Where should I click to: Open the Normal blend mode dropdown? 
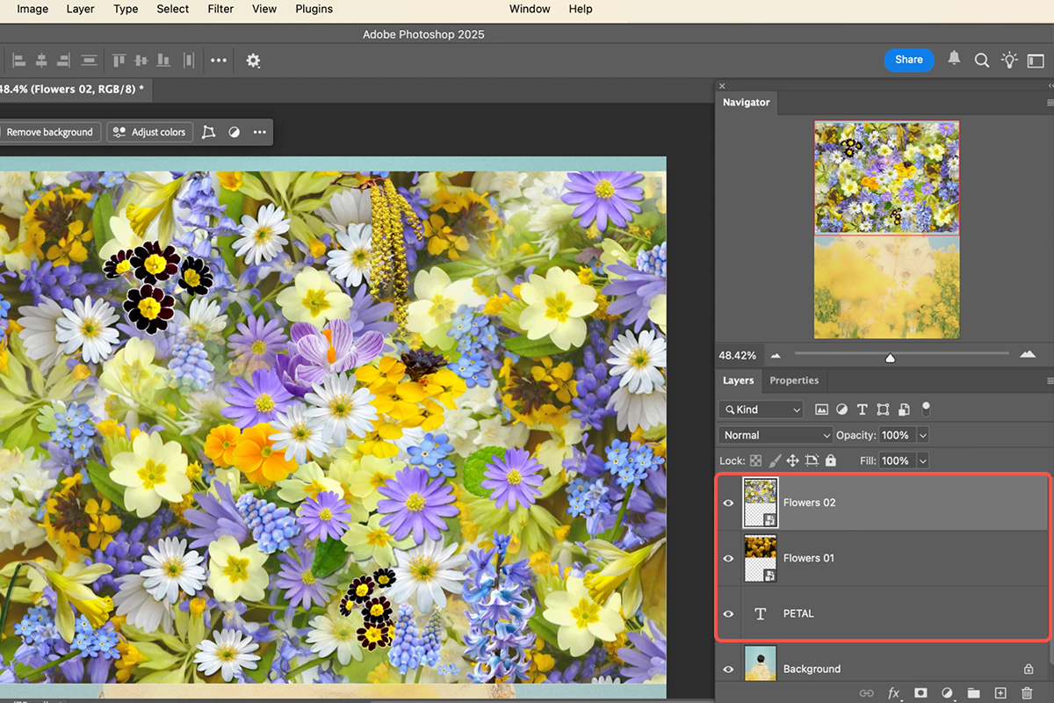[x=775, y=435]
